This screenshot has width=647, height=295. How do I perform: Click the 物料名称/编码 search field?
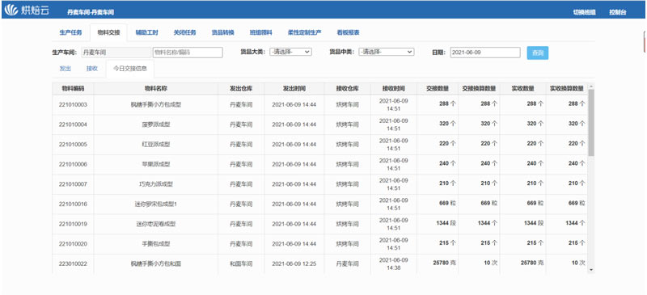point(188,53)
